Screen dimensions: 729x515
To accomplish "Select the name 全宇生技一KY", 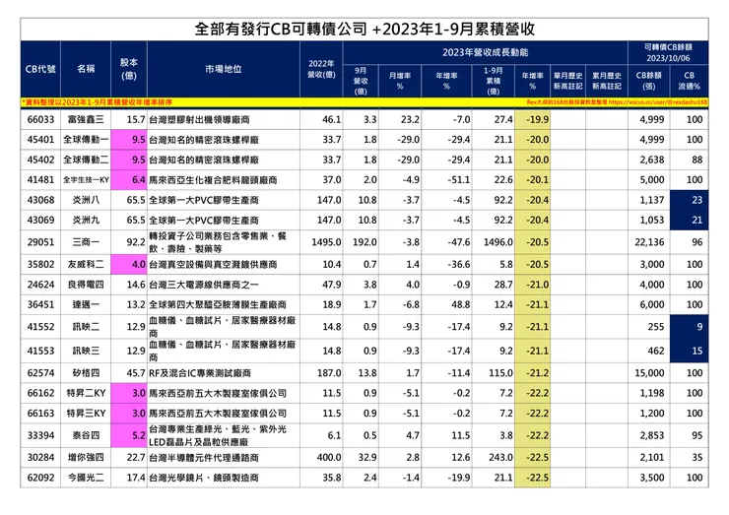I will pos(86,179).
